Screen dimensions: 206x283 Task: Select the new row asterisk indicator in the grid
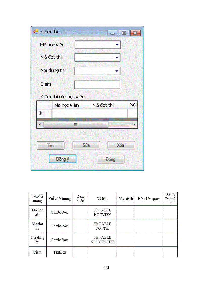pos(41,113)
